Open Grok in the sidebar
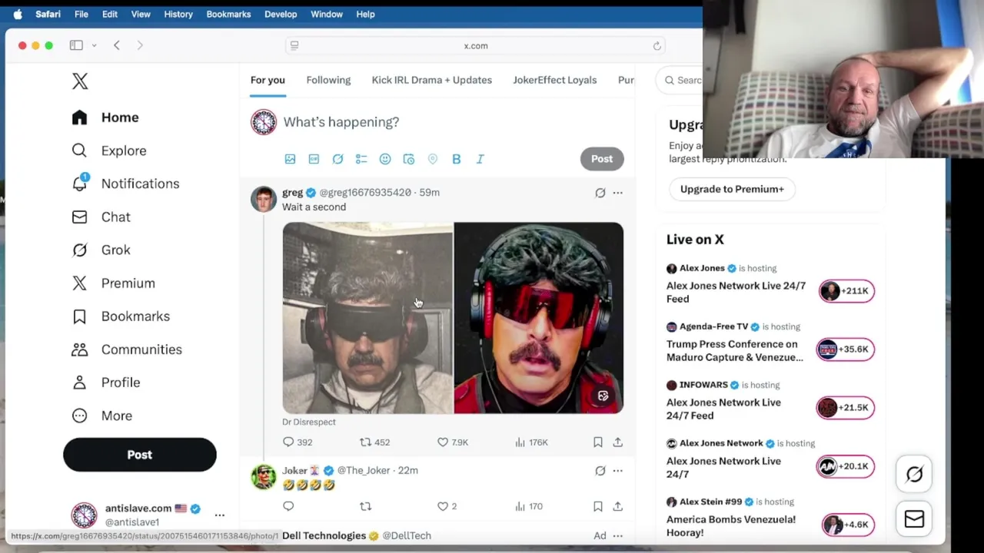This screenshot has height=553, width=984. [101, 250]
